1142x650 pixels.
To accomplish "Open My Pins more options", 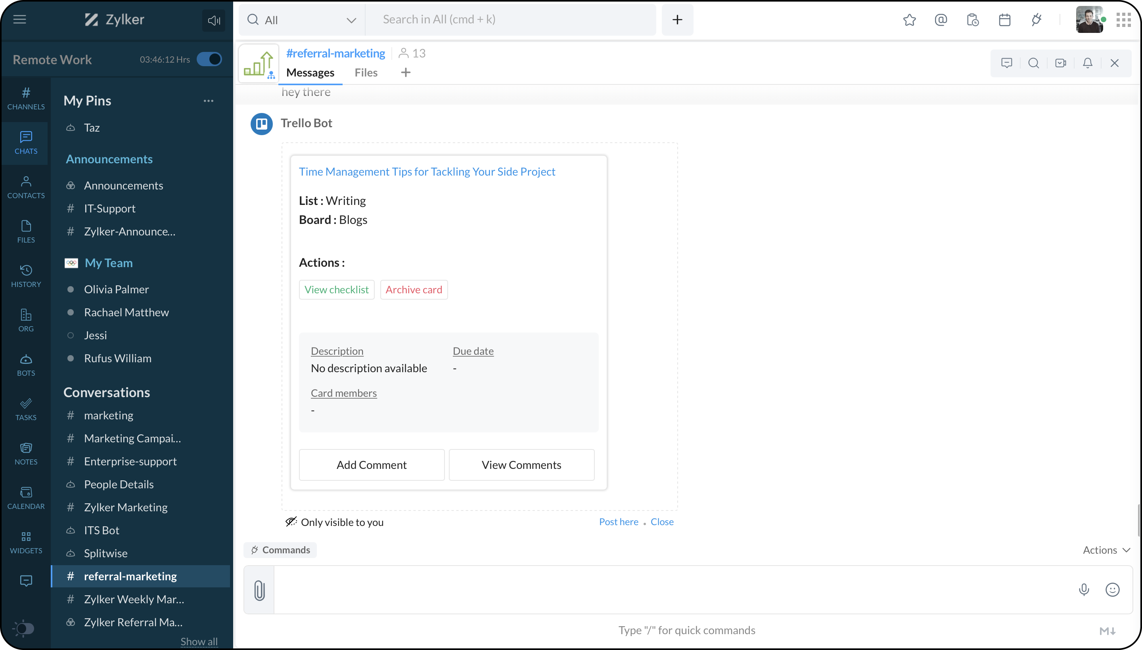I will pos(209,101).
